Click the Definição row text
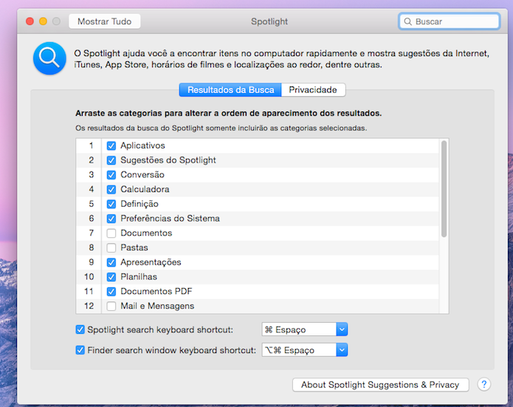This screenshot has width=513, height=407. pyautogui.click(x=140, y=204)
